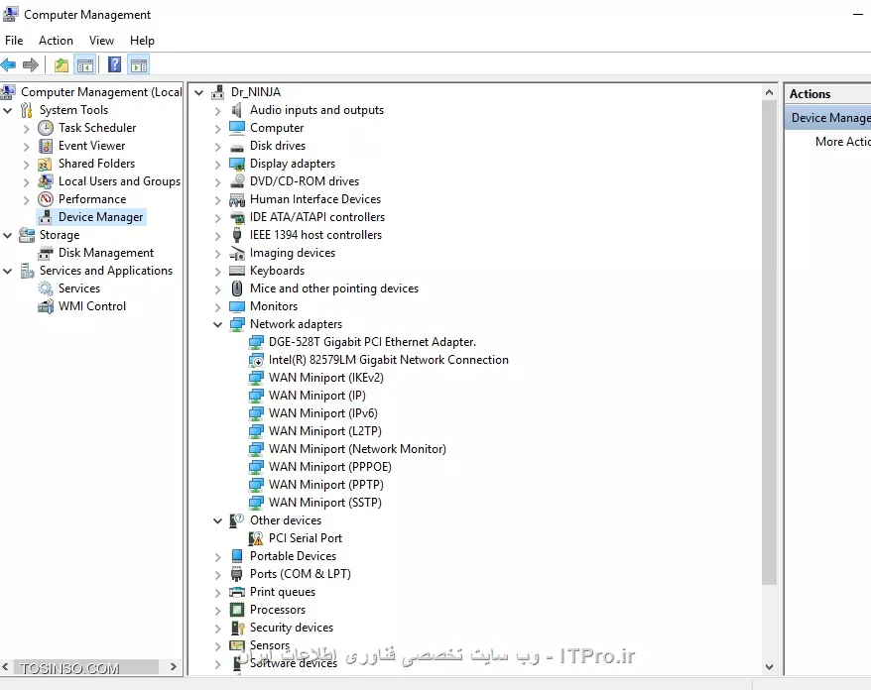
Task: Toggle Show/Hide Action Pane toolbar icon
Action: coord(139,65)
